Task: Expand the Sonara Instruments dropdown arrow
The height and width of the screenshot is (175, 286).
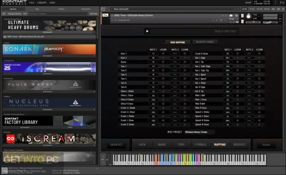Action: pyautogui.click(x=94, y=56)
